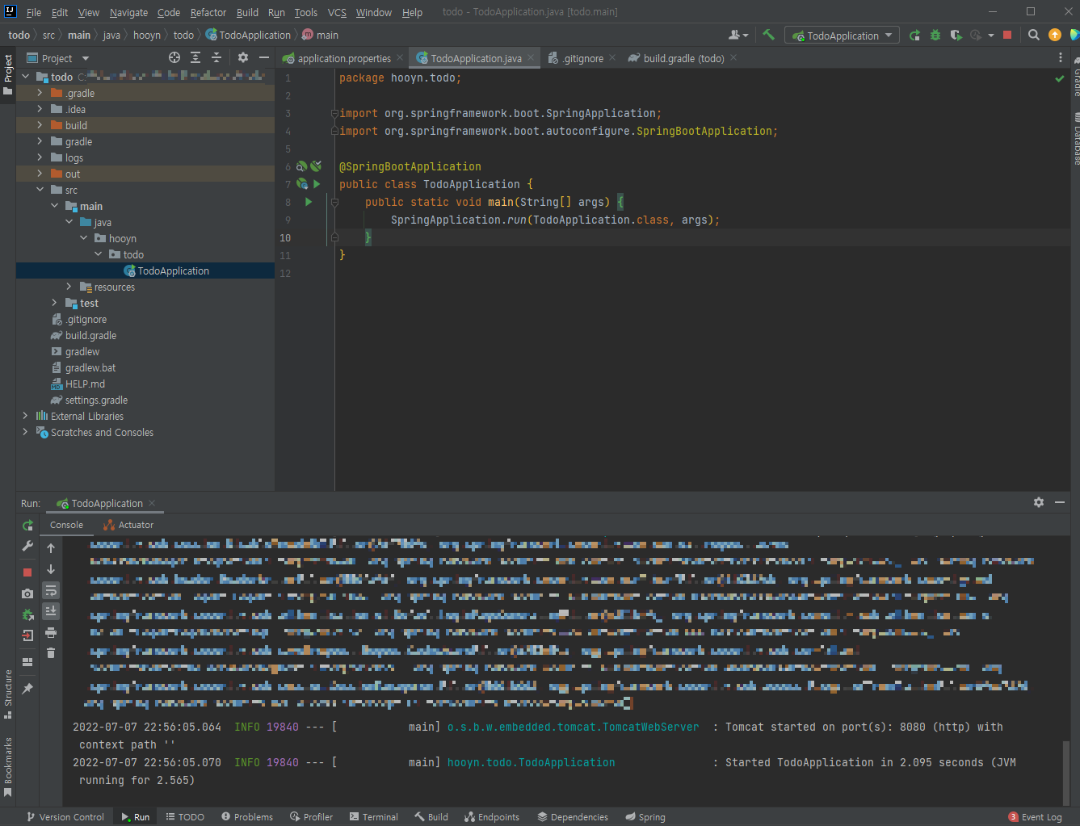Click console Up the Stack Trace arrow
Screen dimensions: 1080x826
coord(51,548)
